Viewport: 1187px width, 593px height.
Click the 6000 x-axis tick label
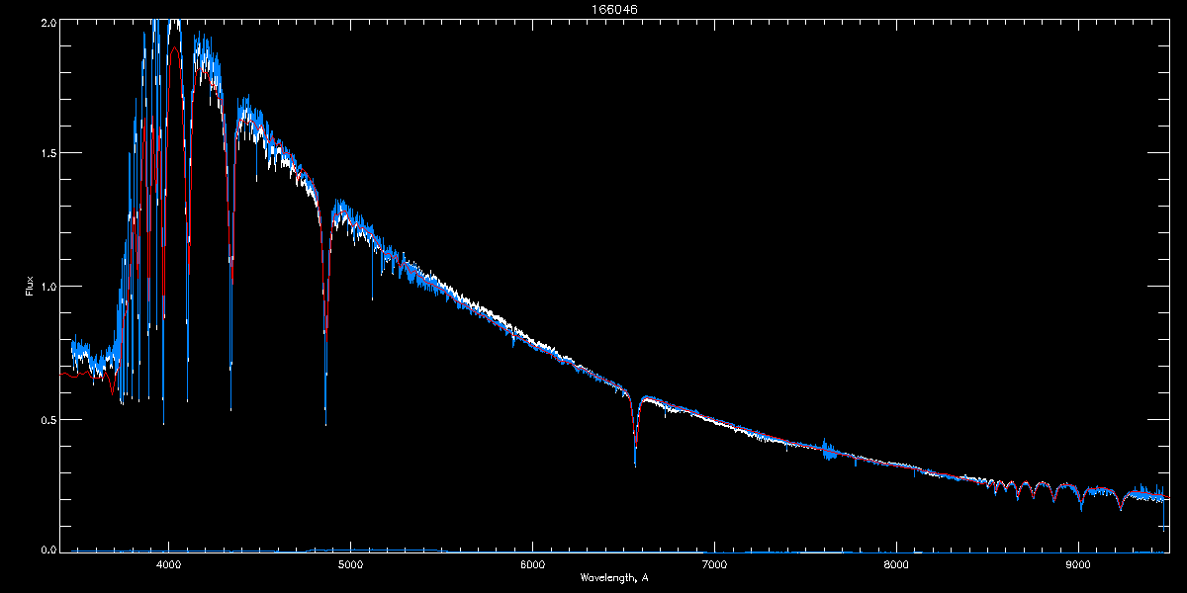pos(532,564)
